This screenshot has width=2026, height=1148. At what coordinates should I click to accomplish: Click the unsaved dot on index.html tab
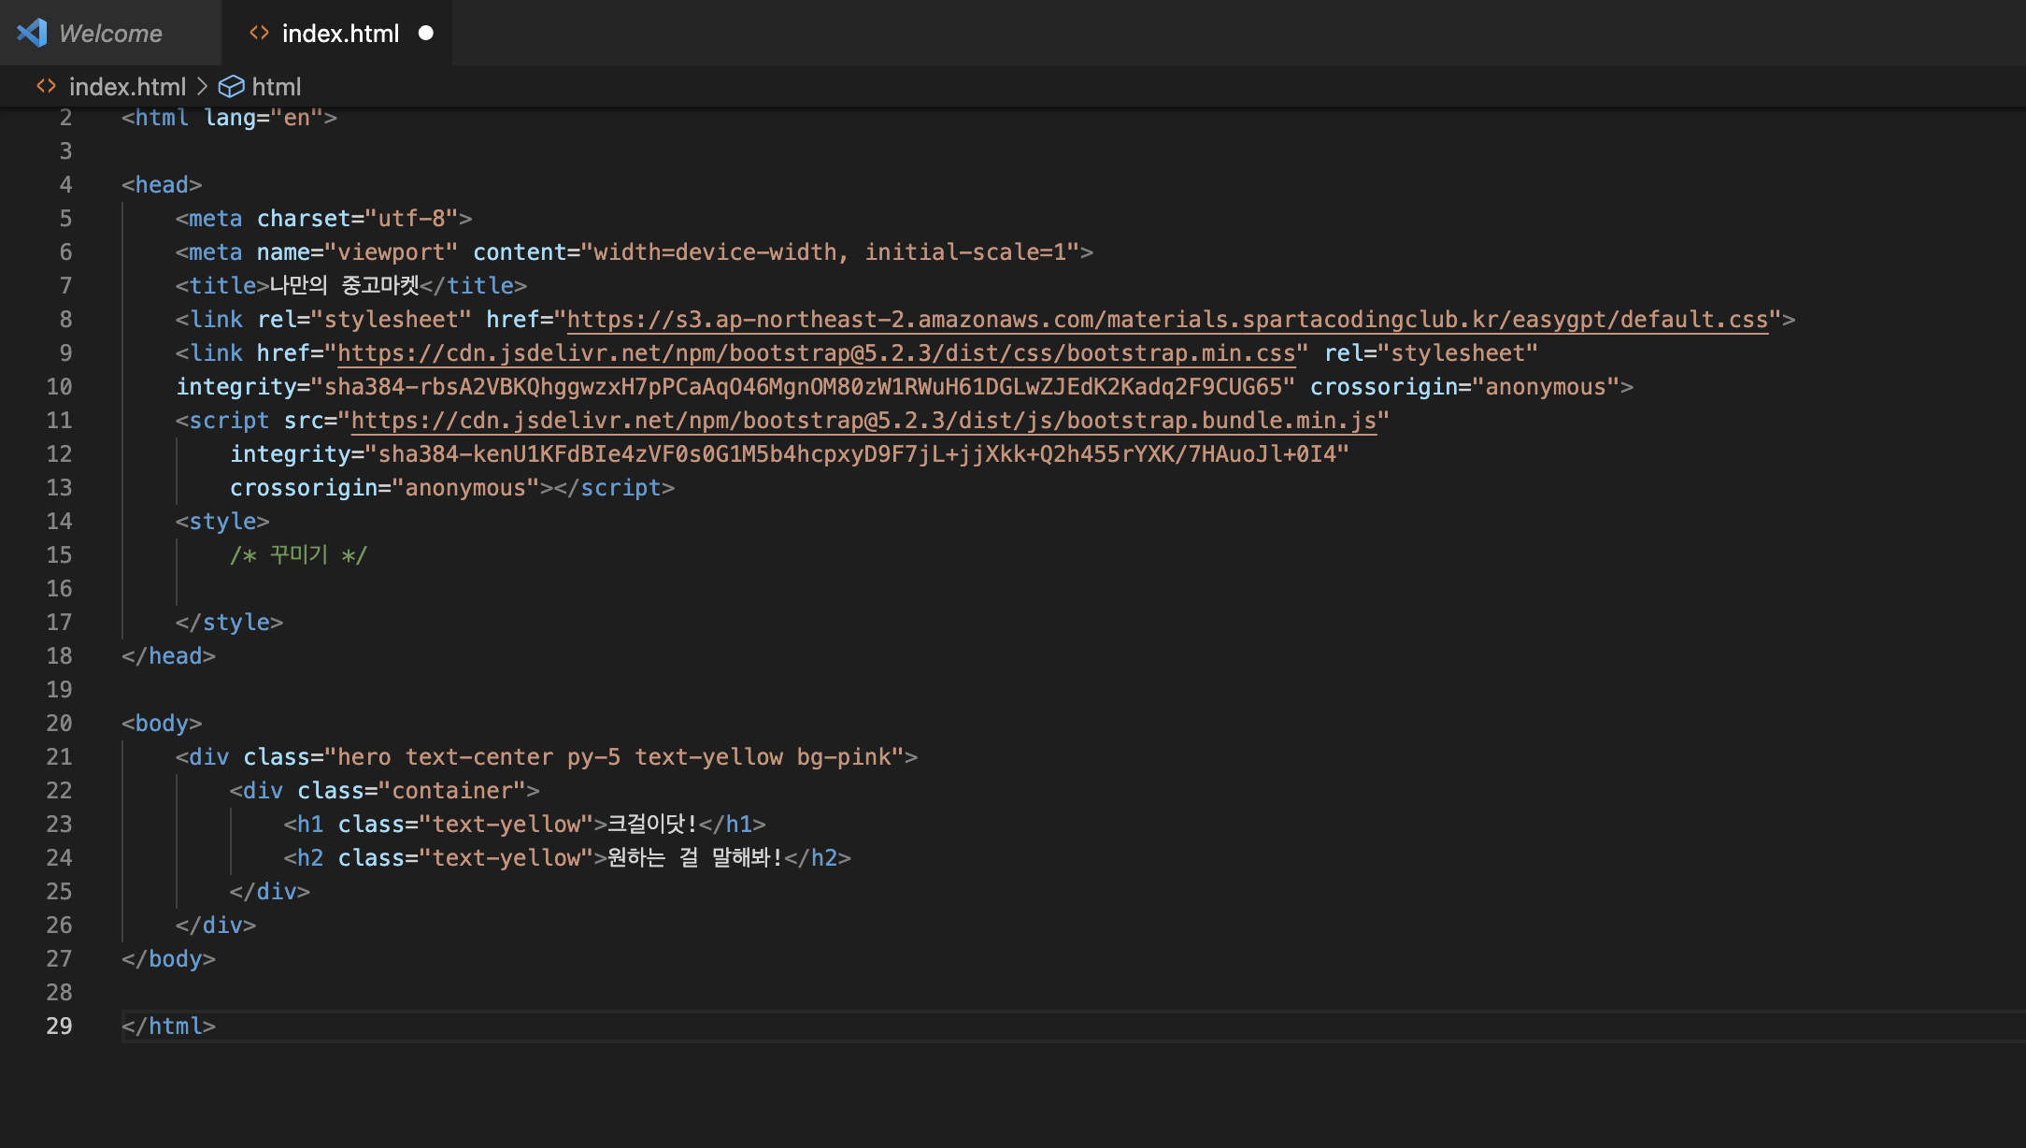(426, 33)
